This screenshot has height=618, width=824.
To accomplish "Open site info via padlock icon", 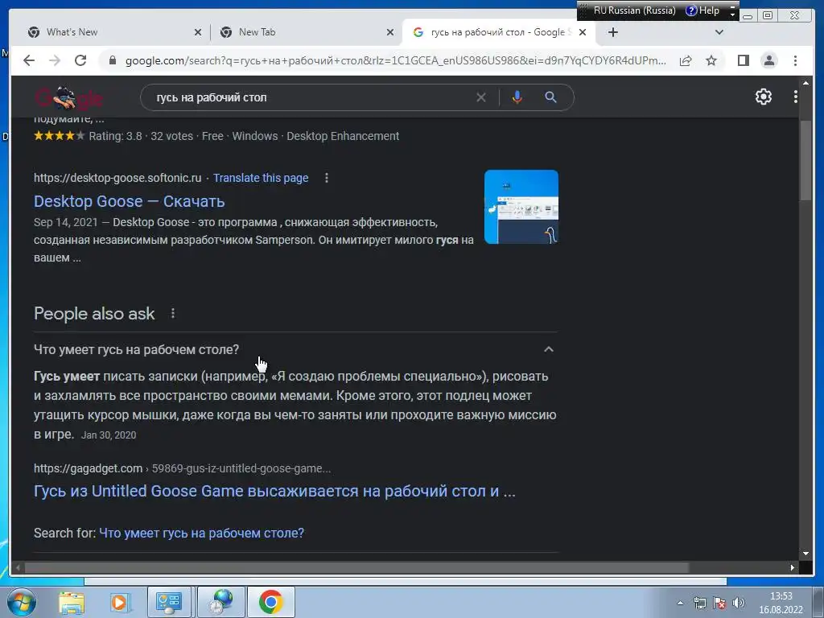I will pos(112,61).
